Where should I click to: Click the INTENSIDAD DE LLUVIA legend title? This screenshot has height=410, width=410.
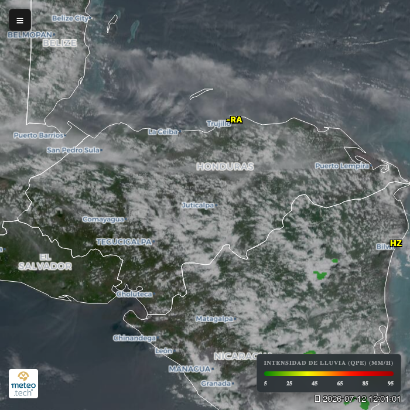[329, 363]
